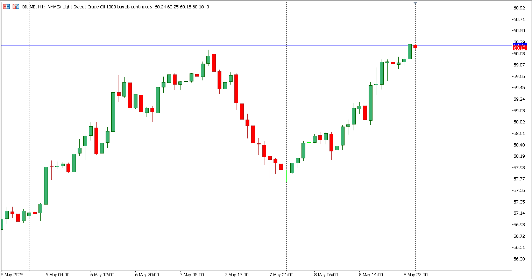The width and height of the screenshot is (532, 279).
Task: Open the One Click Trading panel icon
Action: pos(6,7)
